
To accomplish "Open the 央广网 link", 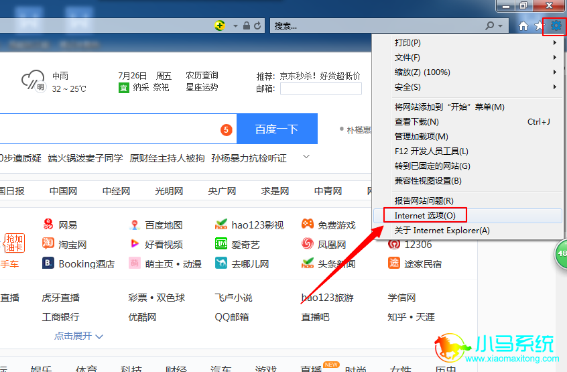I will coord(222,191).
